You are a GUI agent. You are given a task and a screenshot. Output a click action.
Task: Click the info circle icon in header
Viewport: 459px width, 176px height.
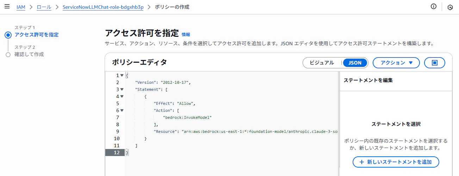(x=434, y=7)
